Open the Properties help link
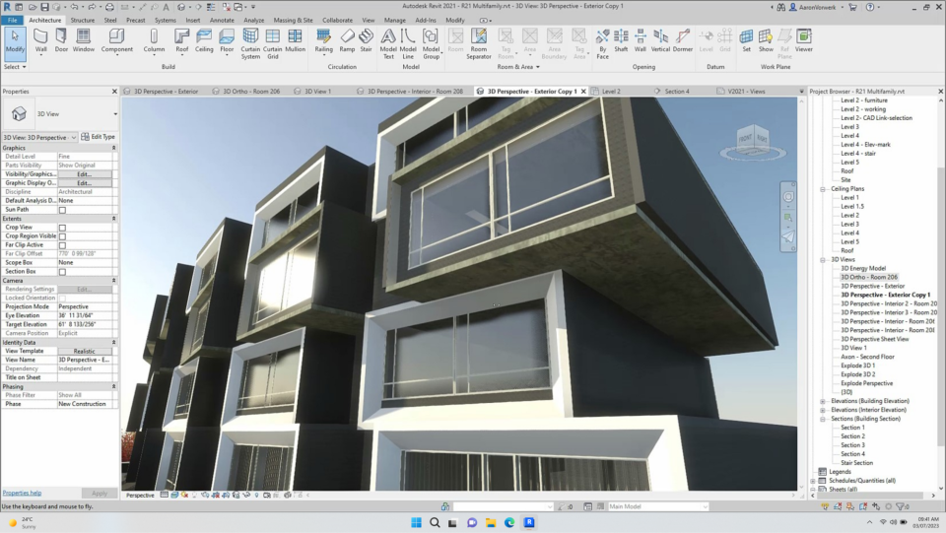 tap(22, 493)
